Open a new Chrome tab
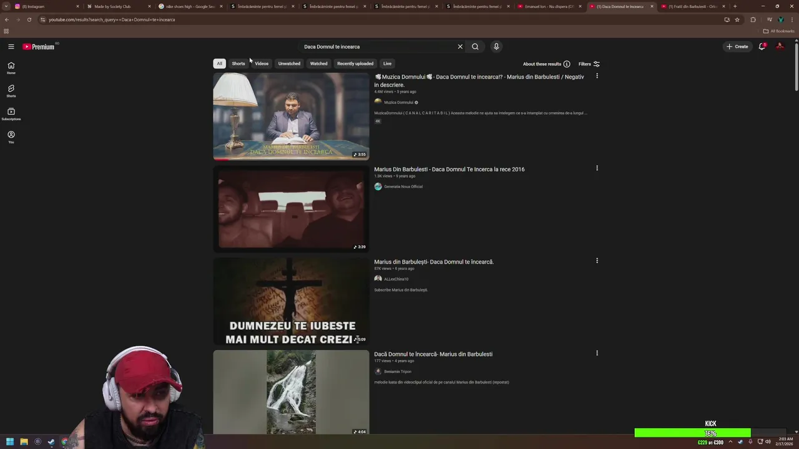799x449 pixels. 735,6
